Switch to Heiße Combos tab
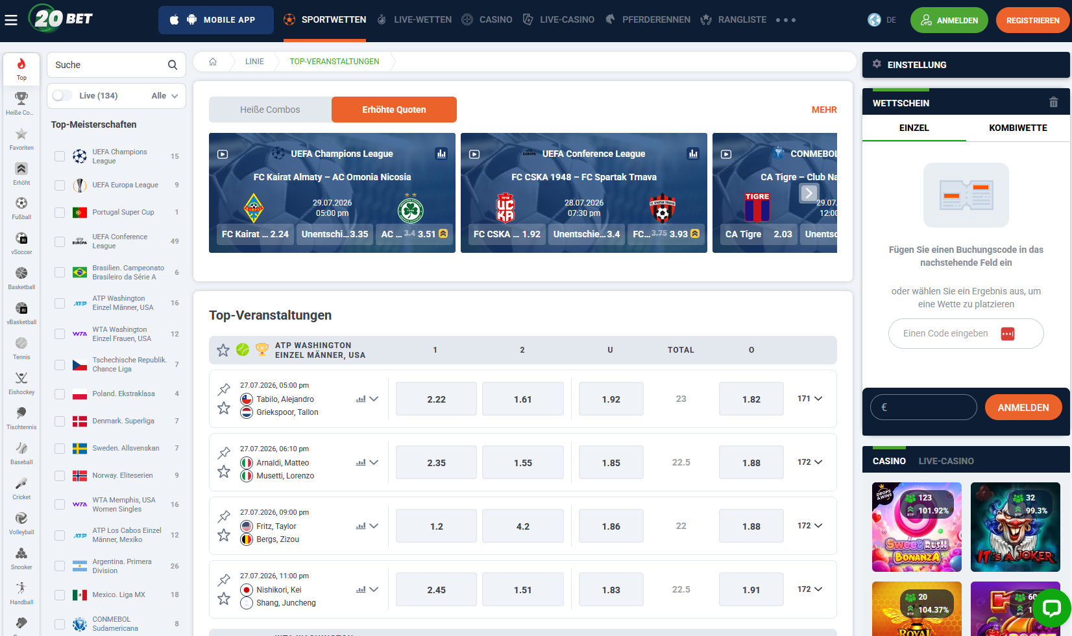 [270, 110]
